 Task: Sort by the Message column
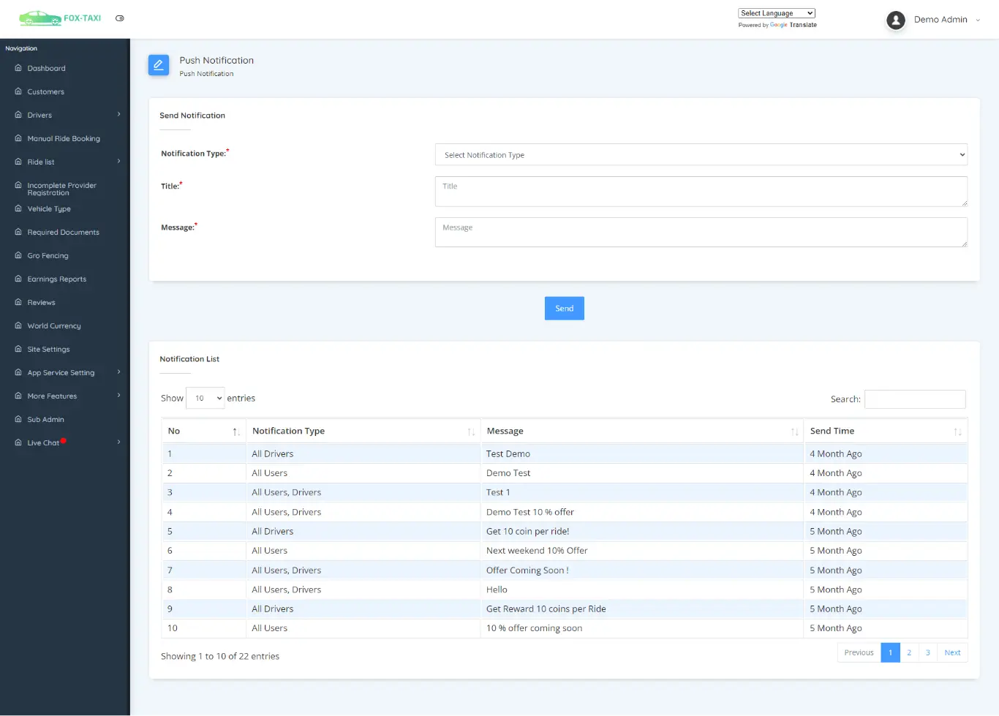coord(642,431)
